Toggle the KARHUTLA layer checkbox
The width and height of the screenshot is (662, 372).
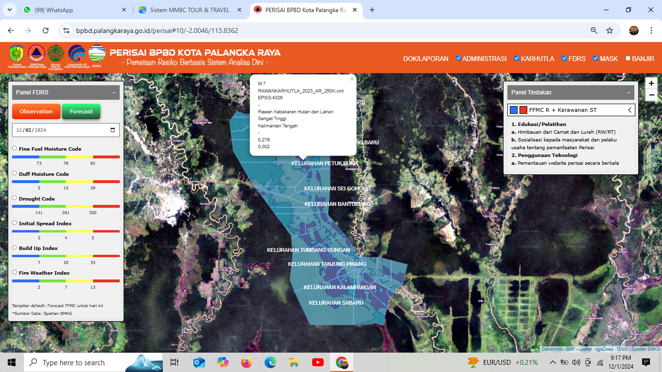click(517, 58)
